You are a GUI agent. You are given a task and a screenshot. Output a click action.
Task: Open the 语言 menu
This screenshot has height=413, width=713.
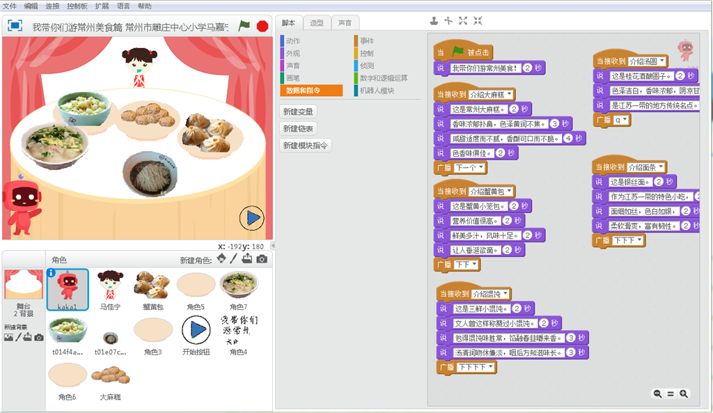[x=123, y=6]
